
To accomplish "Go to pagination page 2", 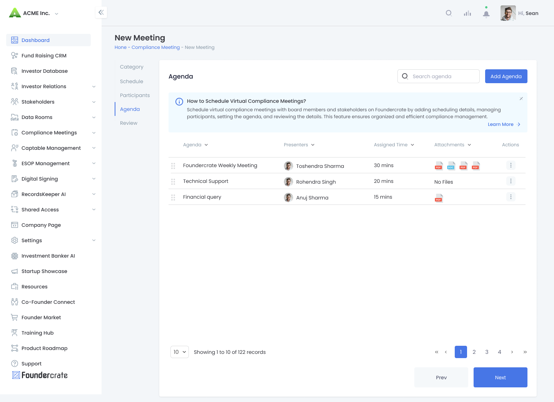I will pyautogui.click(x=474, y=352).
